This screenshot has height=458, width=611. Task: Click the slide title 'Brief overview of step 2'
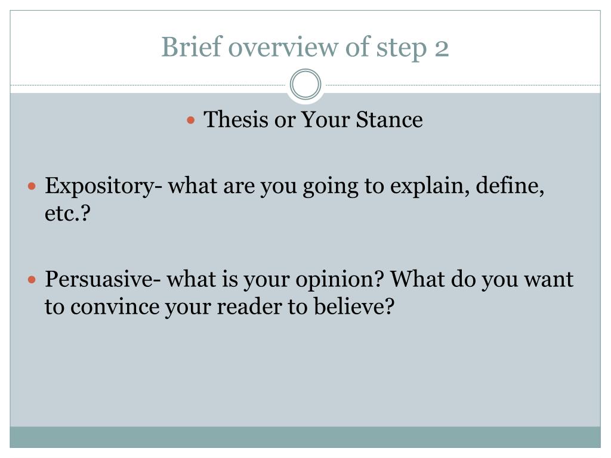pos(305,48)
